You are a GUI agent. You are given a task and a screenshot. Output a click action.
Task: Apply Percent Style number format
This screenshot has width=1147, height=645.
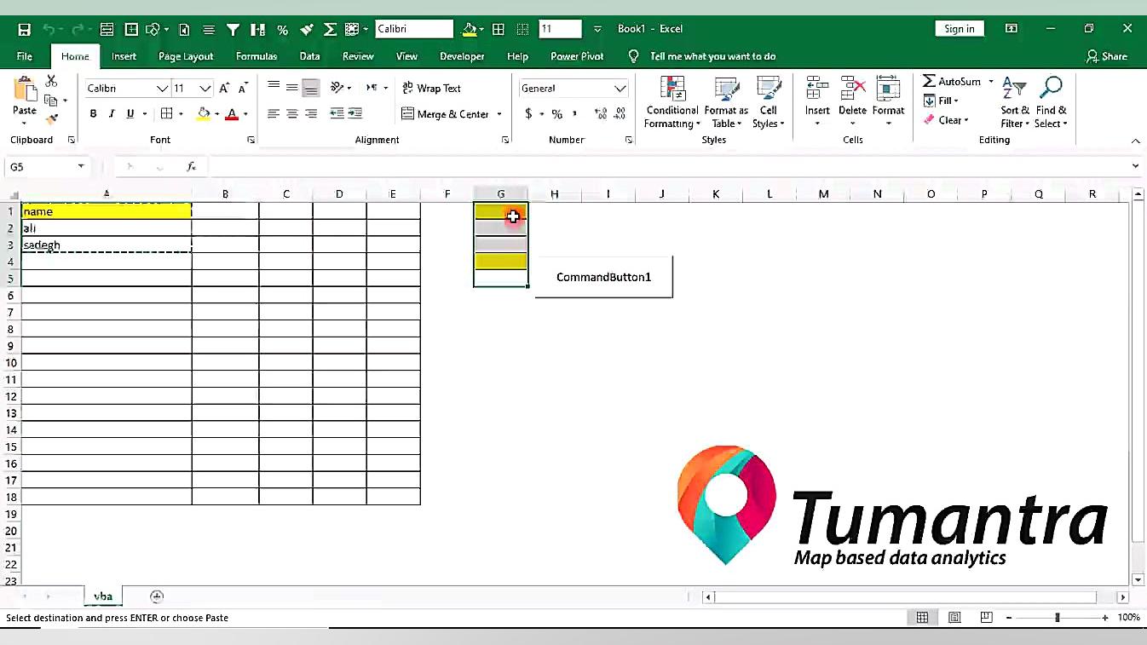pyautogui.click(x=556, y=112)
